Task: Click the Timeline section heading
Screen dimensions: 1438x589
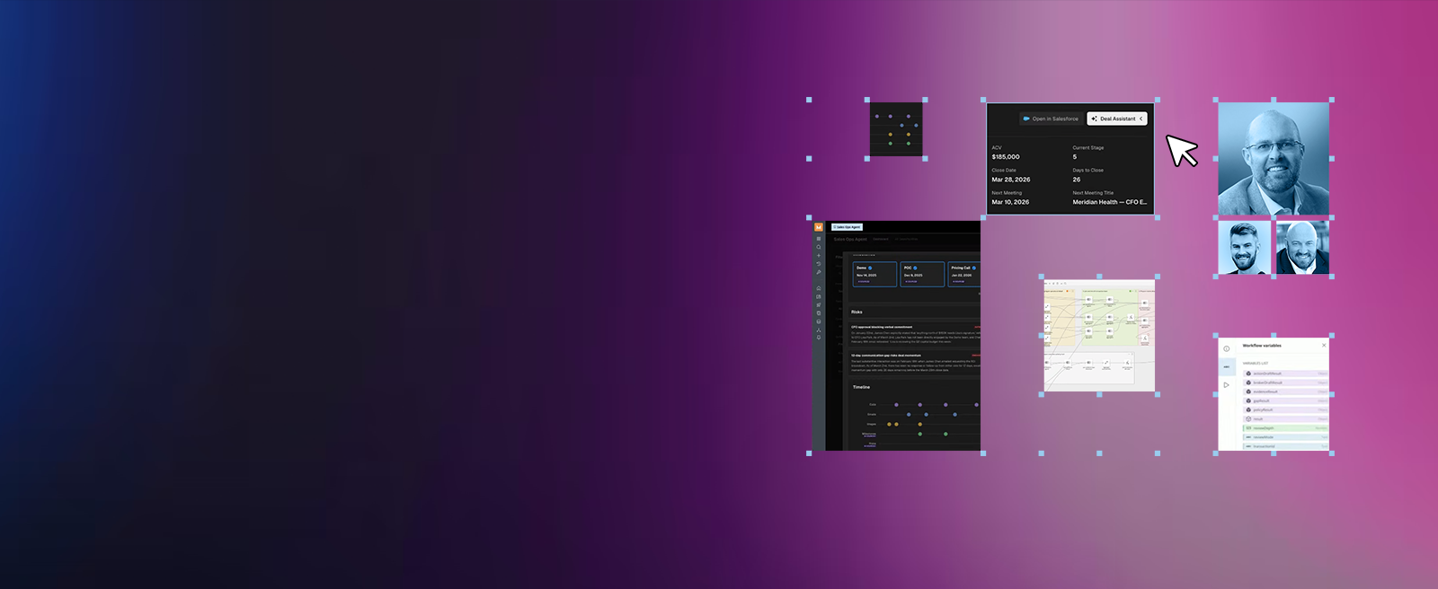Action: pos(861,387)
